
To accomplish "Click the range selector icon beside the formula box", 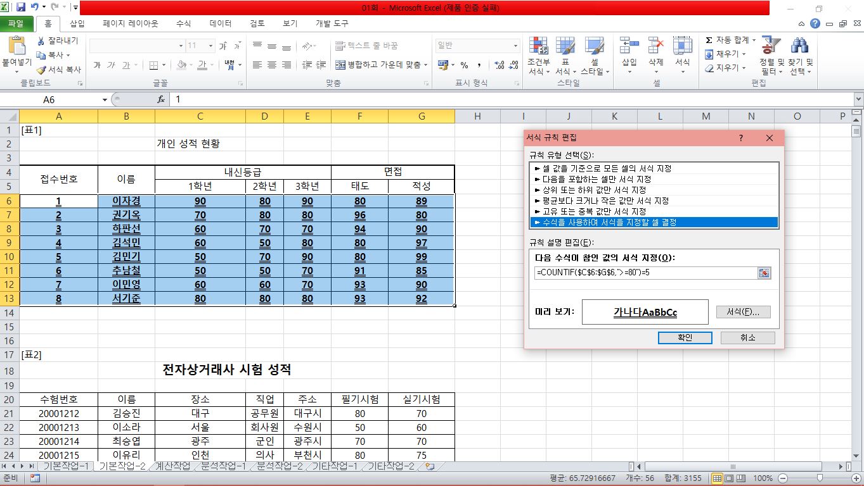I will coord(764,273).
